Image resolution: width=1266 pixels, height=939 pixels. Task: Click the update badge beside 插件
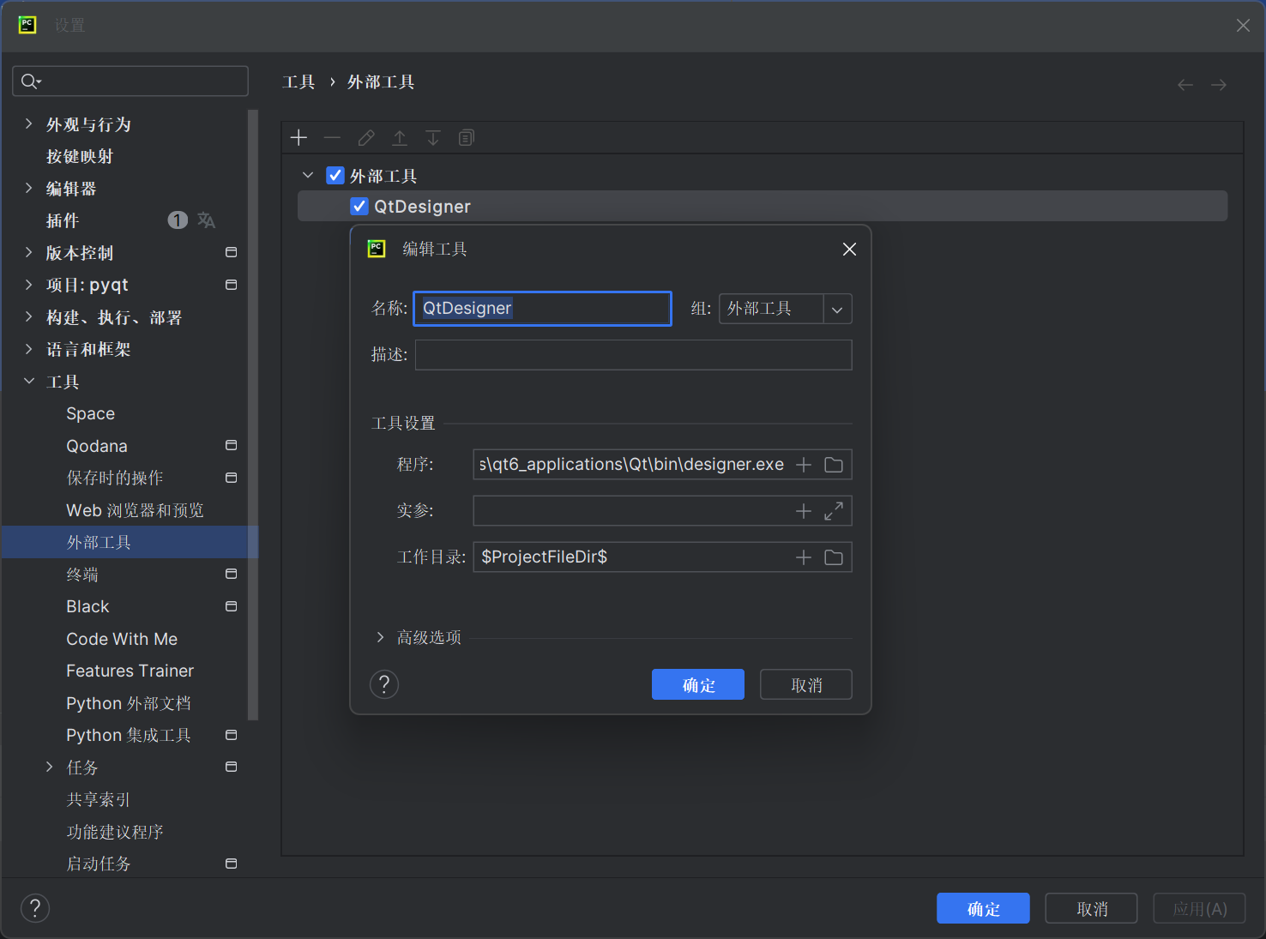point(178,220)
